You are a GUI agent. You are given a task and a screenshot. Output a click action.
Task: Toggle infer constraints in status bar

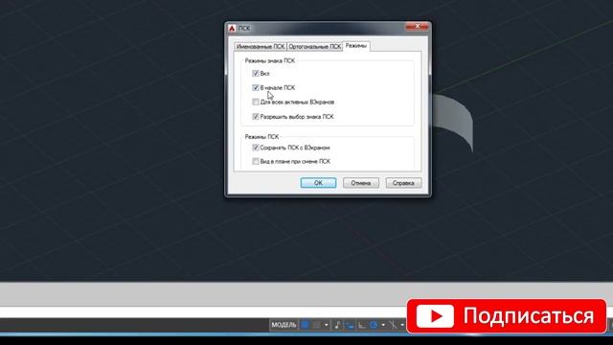coord(337,325)
